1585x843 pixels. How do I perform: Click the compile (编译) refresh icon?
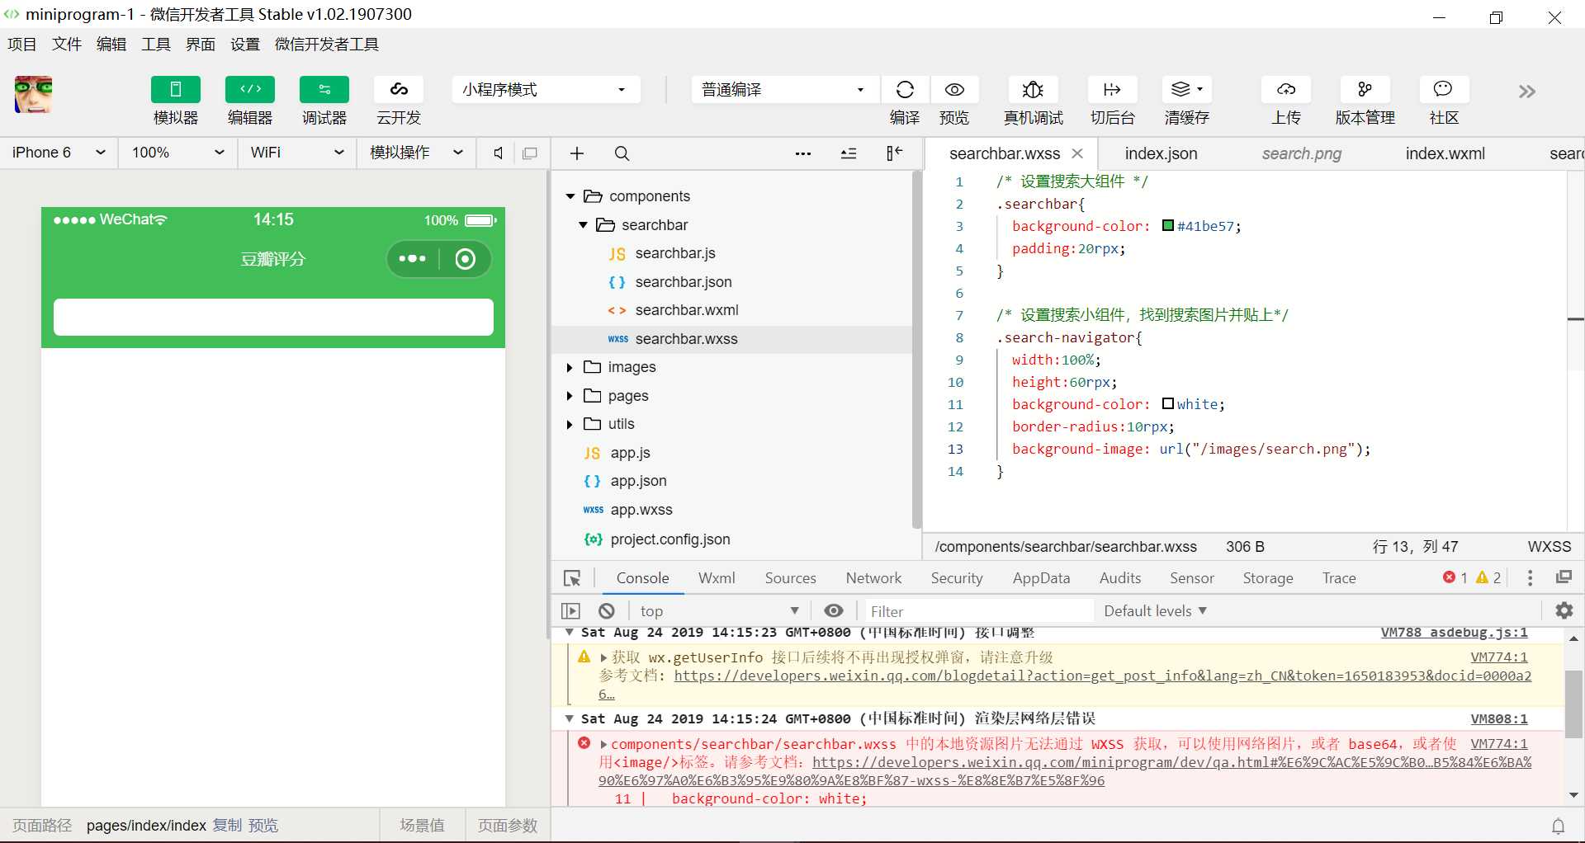coord(905,90)
